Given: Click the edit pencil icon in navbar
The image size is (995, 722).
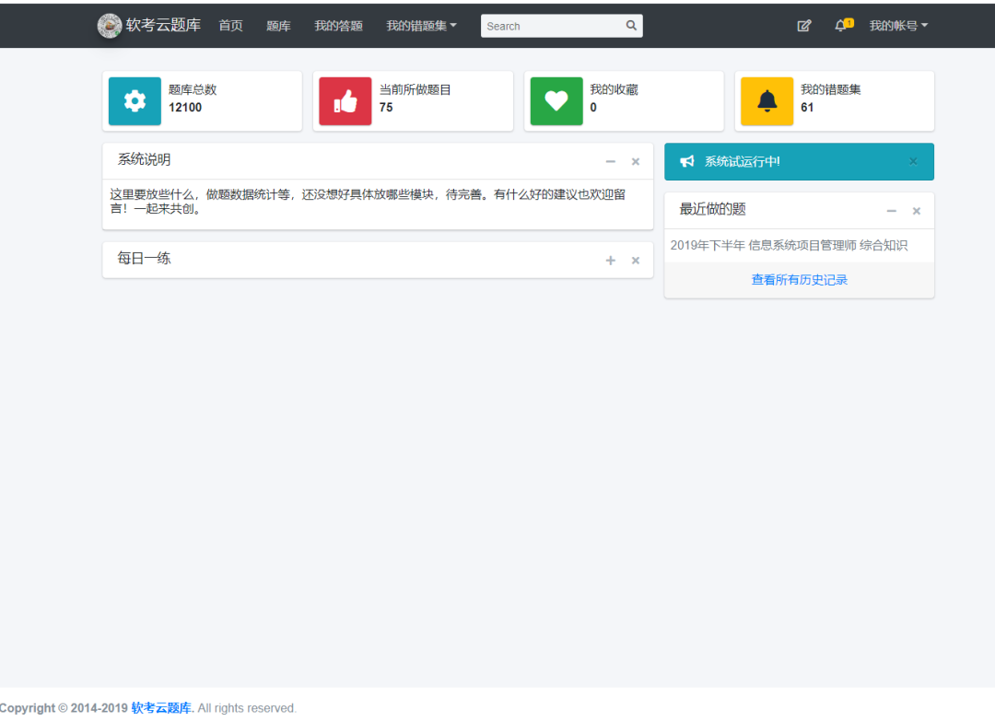Looking at the screenshot, I should point(804,26).
